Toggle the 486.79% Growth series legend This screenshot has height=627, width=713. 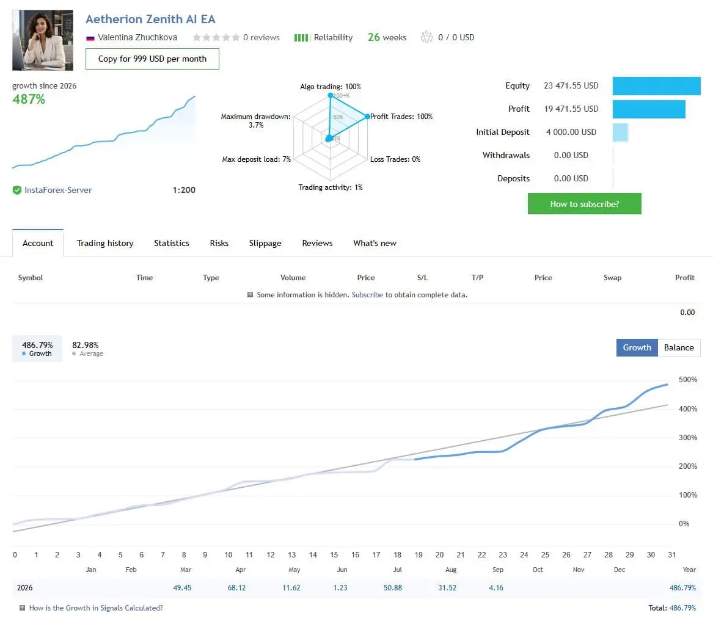[x=37, y=349]
